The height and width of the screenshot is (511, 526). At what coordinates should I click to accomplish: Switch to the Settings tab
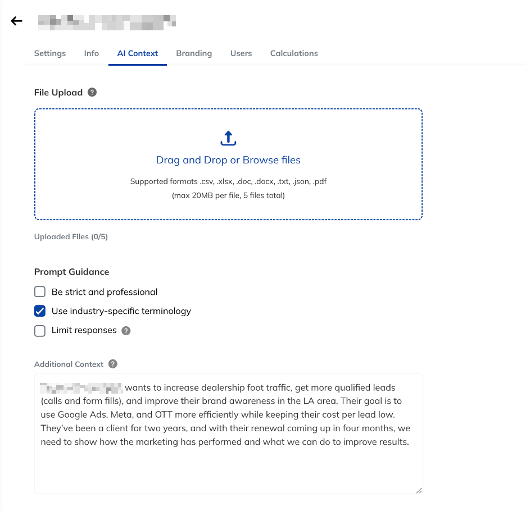pyautogui.click(x=50, y=53)
